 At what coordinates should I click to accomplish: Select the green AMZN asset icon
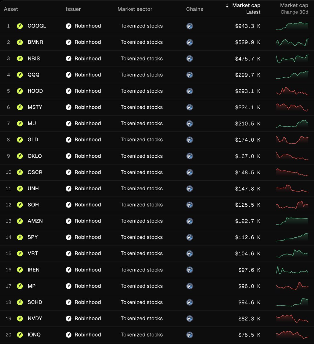(20, 221)
